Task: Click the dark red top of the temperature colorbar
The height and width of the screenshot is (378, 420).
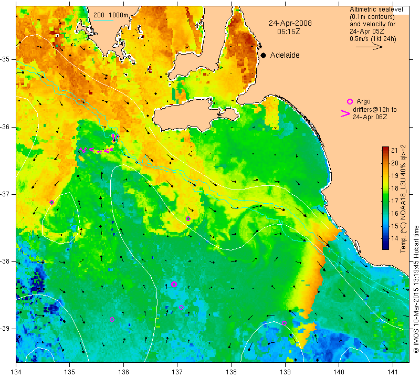Action: [385, 149]
